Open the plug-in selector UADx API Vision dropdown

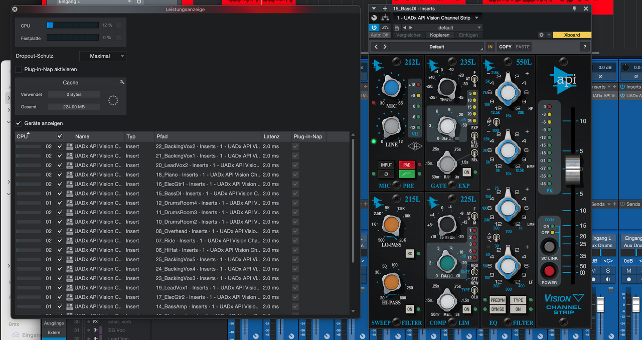tap(436, 18)
